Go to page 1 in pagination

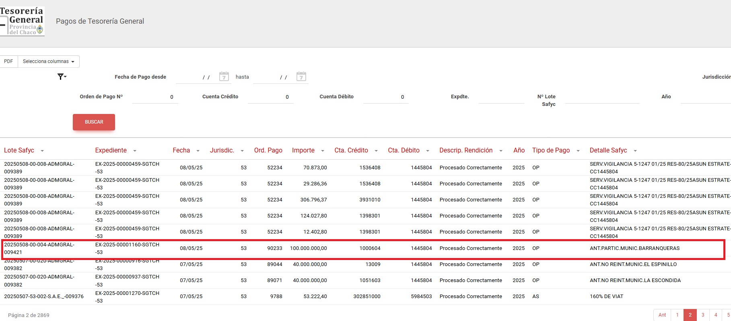tap(677, 315)
